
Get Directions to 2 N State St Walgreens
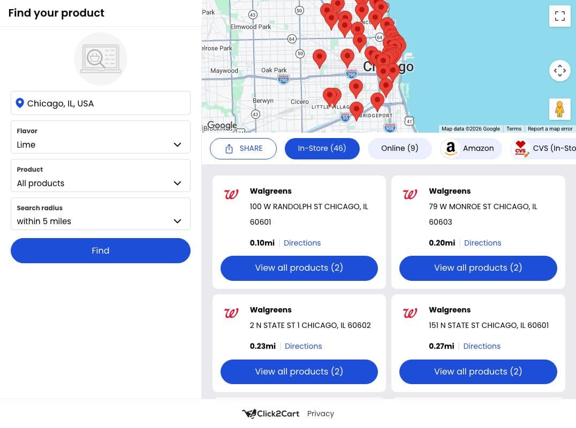pyautogui.click(x=303, y=346)
